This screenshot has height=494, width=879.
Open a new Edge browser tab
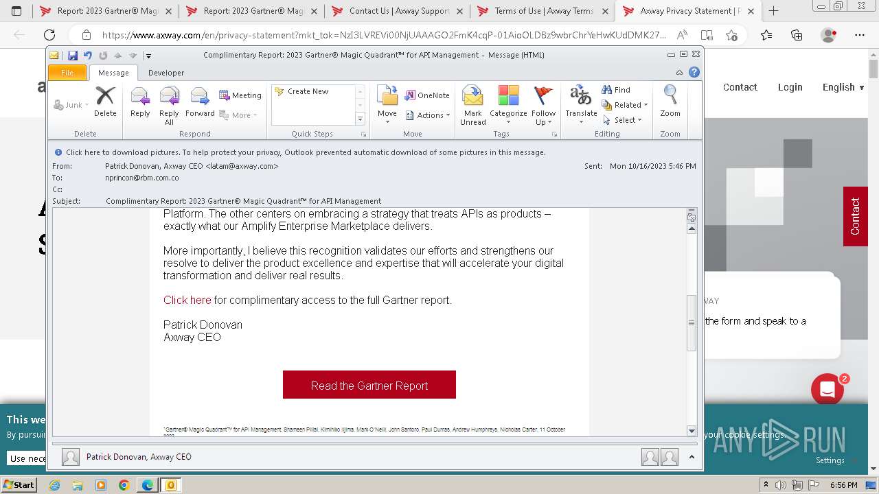(x=773, y=11)
